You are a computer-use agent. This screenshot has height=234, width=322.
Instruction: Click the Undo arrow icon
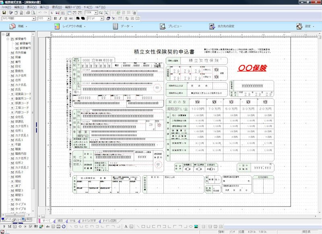point(40,13)
